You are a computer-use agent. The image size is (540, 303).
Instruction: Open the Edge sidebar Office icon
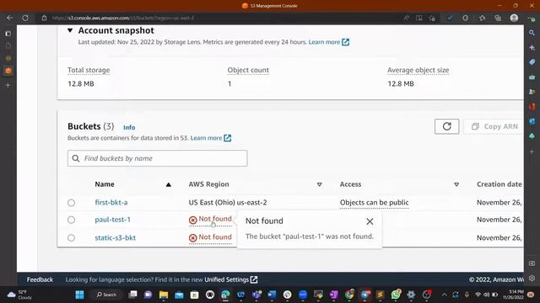[532, 107]
